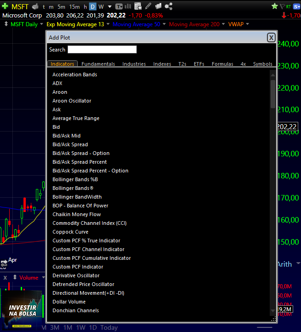
Task: Click the bar chart style icon
Action: coord(128,6)
